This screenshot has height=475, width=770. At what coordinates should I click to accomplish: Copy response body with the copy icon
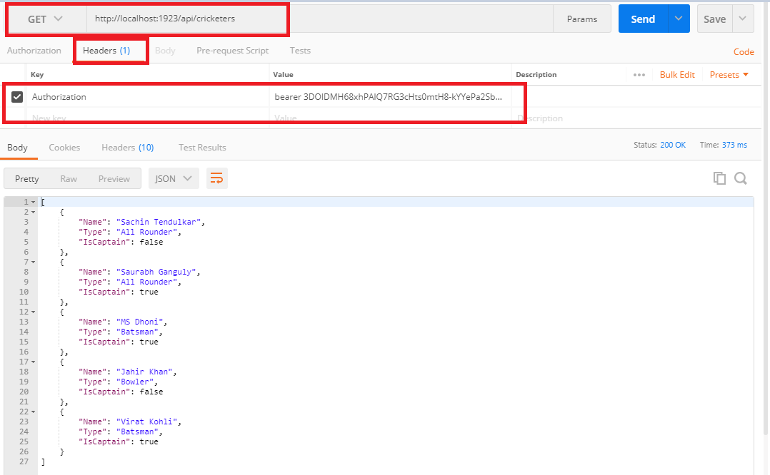(x=719, y=178)
